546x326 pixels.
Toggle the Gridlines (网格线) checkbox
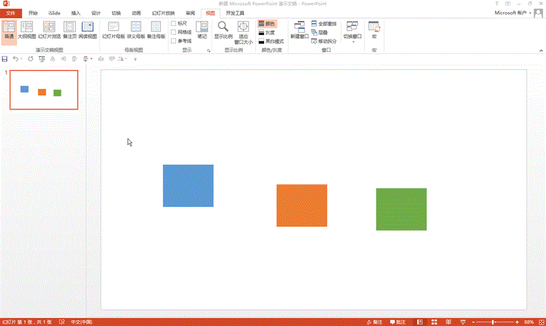pos(174,32)
